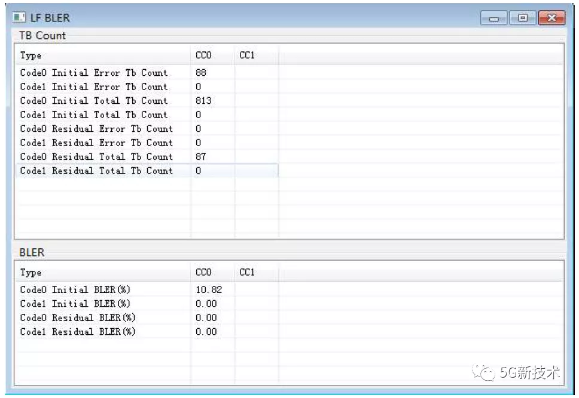579x398 pixels.
Task: Click the CC1 column header in TB Count
Action: pyautogui.click(x=256, y=55)
